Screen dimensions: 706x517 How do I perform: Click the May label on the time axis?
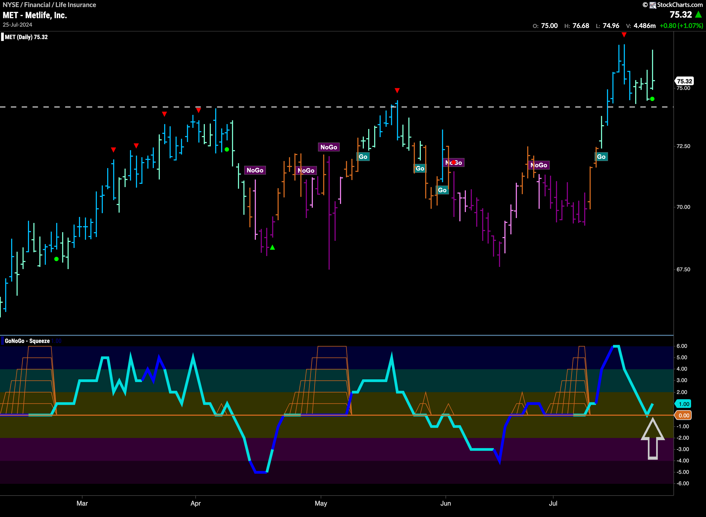point(321,503)
